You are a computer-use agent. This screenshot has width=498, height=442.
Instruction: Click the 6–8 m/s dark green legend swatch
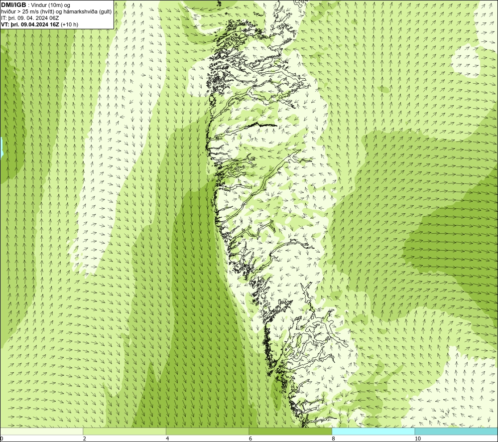290,431
